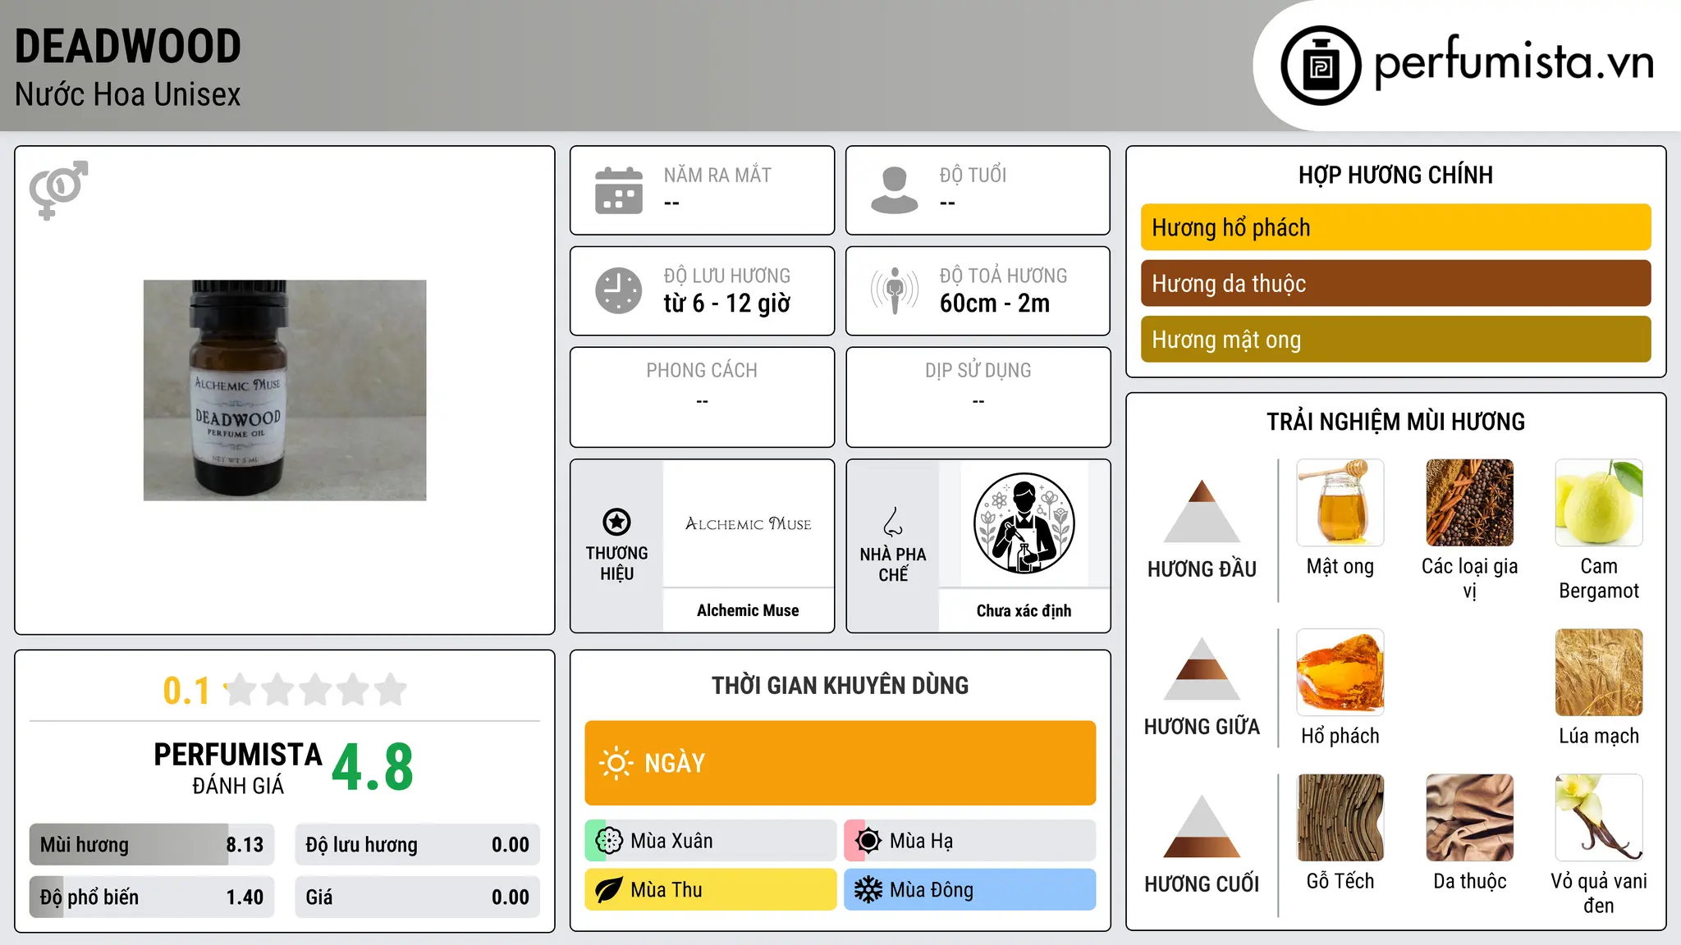Click the calendar icon beside Năm ra mắt
This screenshot has height=945, width=1681.
click(x=619, y=190)
